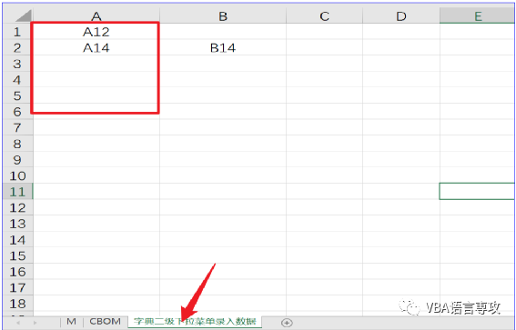Select empty cell B1
The width and height of the screenshot is (516, 330).
(223, 32)
